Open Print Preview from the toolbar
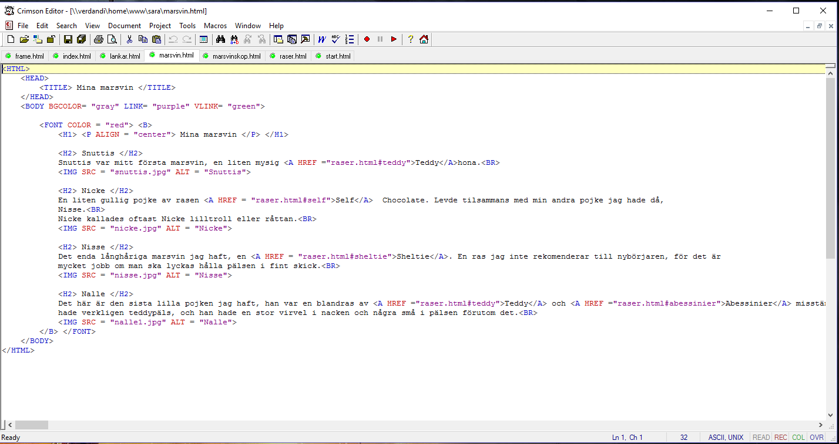Screen dimensions: 839x444 [x=112, y=39]
